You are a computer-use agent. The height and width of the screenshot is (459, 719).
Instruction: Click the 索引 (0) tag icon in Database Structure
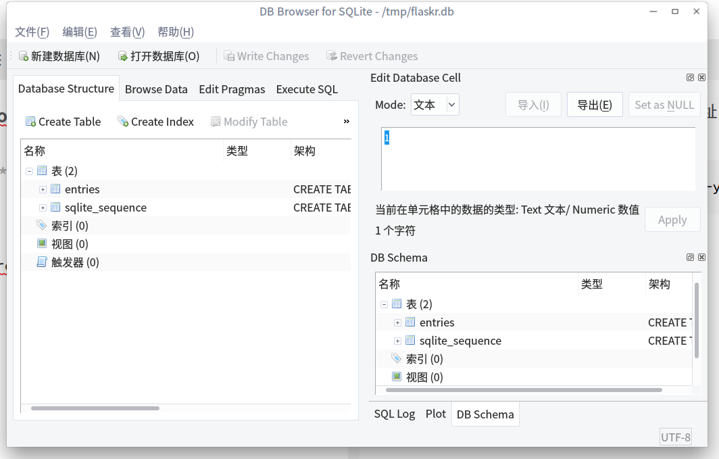point(42,225)
